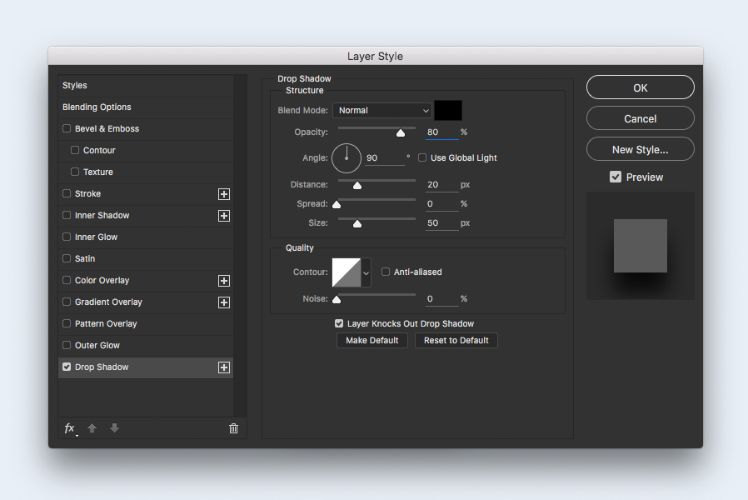The width and height of the screenshot is (748, 500).
Task: Open the Blend Mode dropdown
Action: point(381,110)
